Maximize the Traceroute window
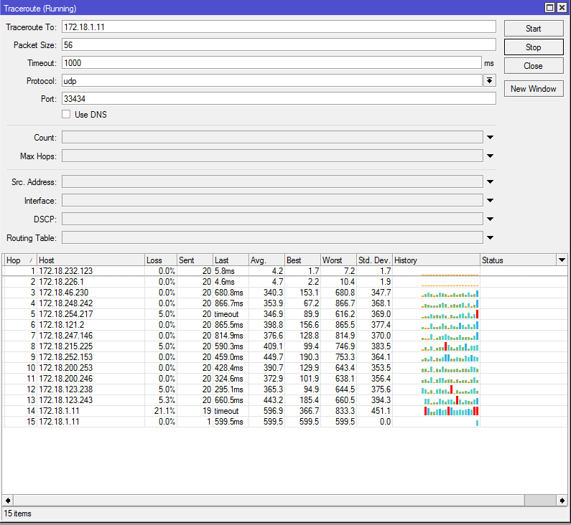 click(x=550, y=8)
